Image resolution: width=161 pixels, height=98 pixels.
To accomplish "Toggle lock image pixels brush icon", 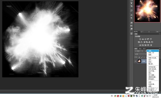I will [x=142, y=57].
